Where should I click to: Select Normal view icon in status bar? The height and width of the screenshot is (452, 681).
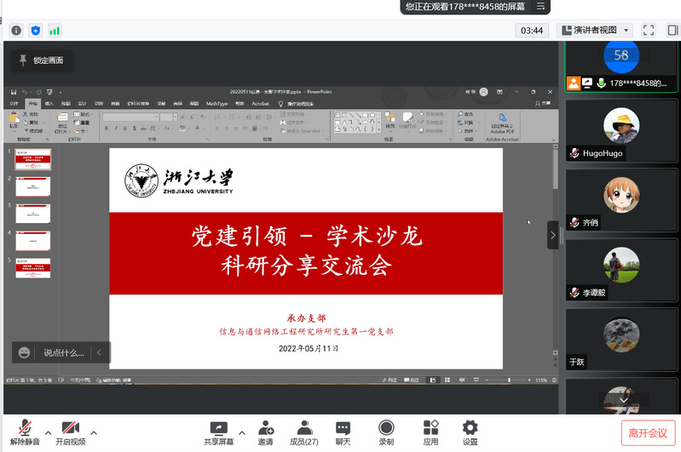pyautogui.click(x=433, y=380)
